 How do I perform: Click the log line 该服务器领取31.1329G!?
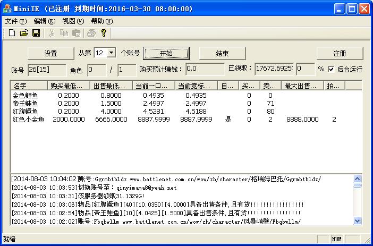pos(78,196)
